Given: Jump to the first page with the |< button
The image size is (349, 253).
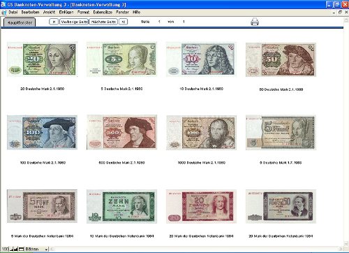Looking at the screenshot, I should click(54, 22).
